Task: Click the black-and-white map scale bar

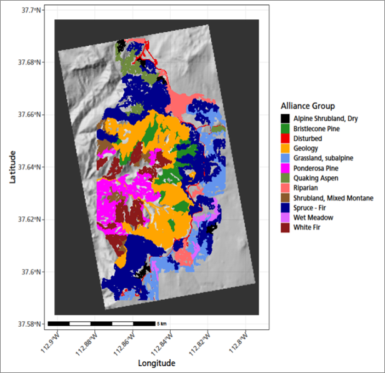Action: click(x=101, y=324)
